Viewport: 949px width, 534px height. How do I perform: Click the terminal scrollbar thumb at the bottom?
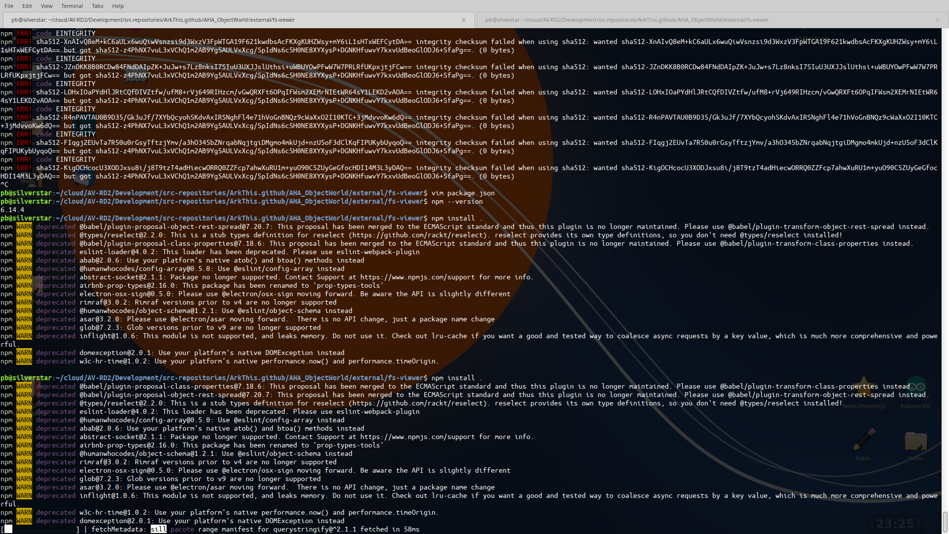[945, 522]
